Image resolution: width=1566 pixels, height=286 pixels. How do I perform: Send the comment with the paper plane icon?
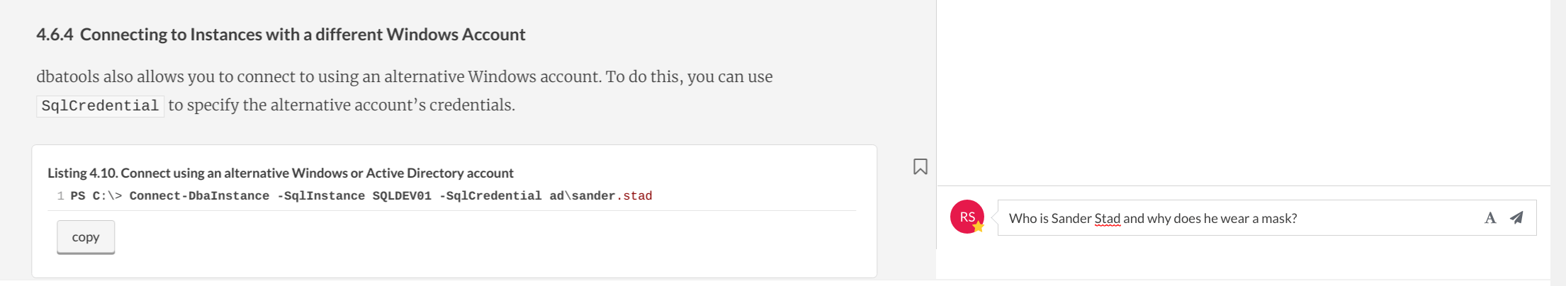(x=1516, y=218)
